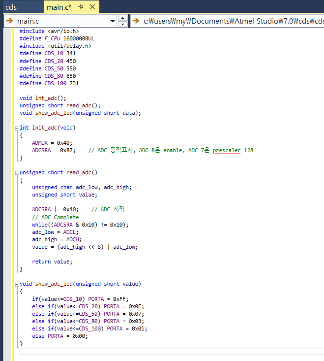Pin the main.c* tab
The width and height of the screenshot is (324, 361).
click(x=81, y=7)
